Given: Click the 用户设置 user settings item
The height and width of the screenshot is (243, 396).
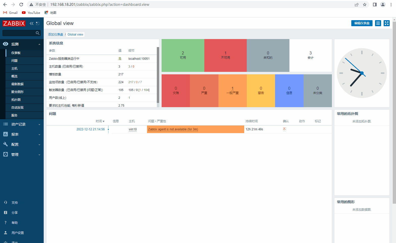Looking at the screenshot, I should 17,233.
